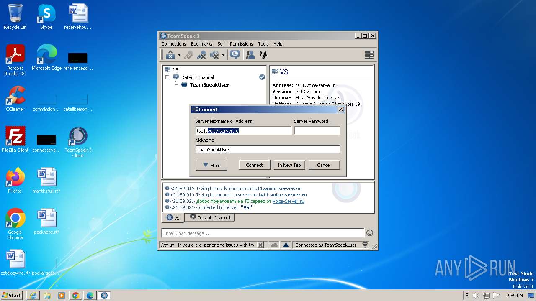Open packhere.rtf desktop file
This screenshot has height=301, width=536.
pyautogui.click(x=46, y=222)
